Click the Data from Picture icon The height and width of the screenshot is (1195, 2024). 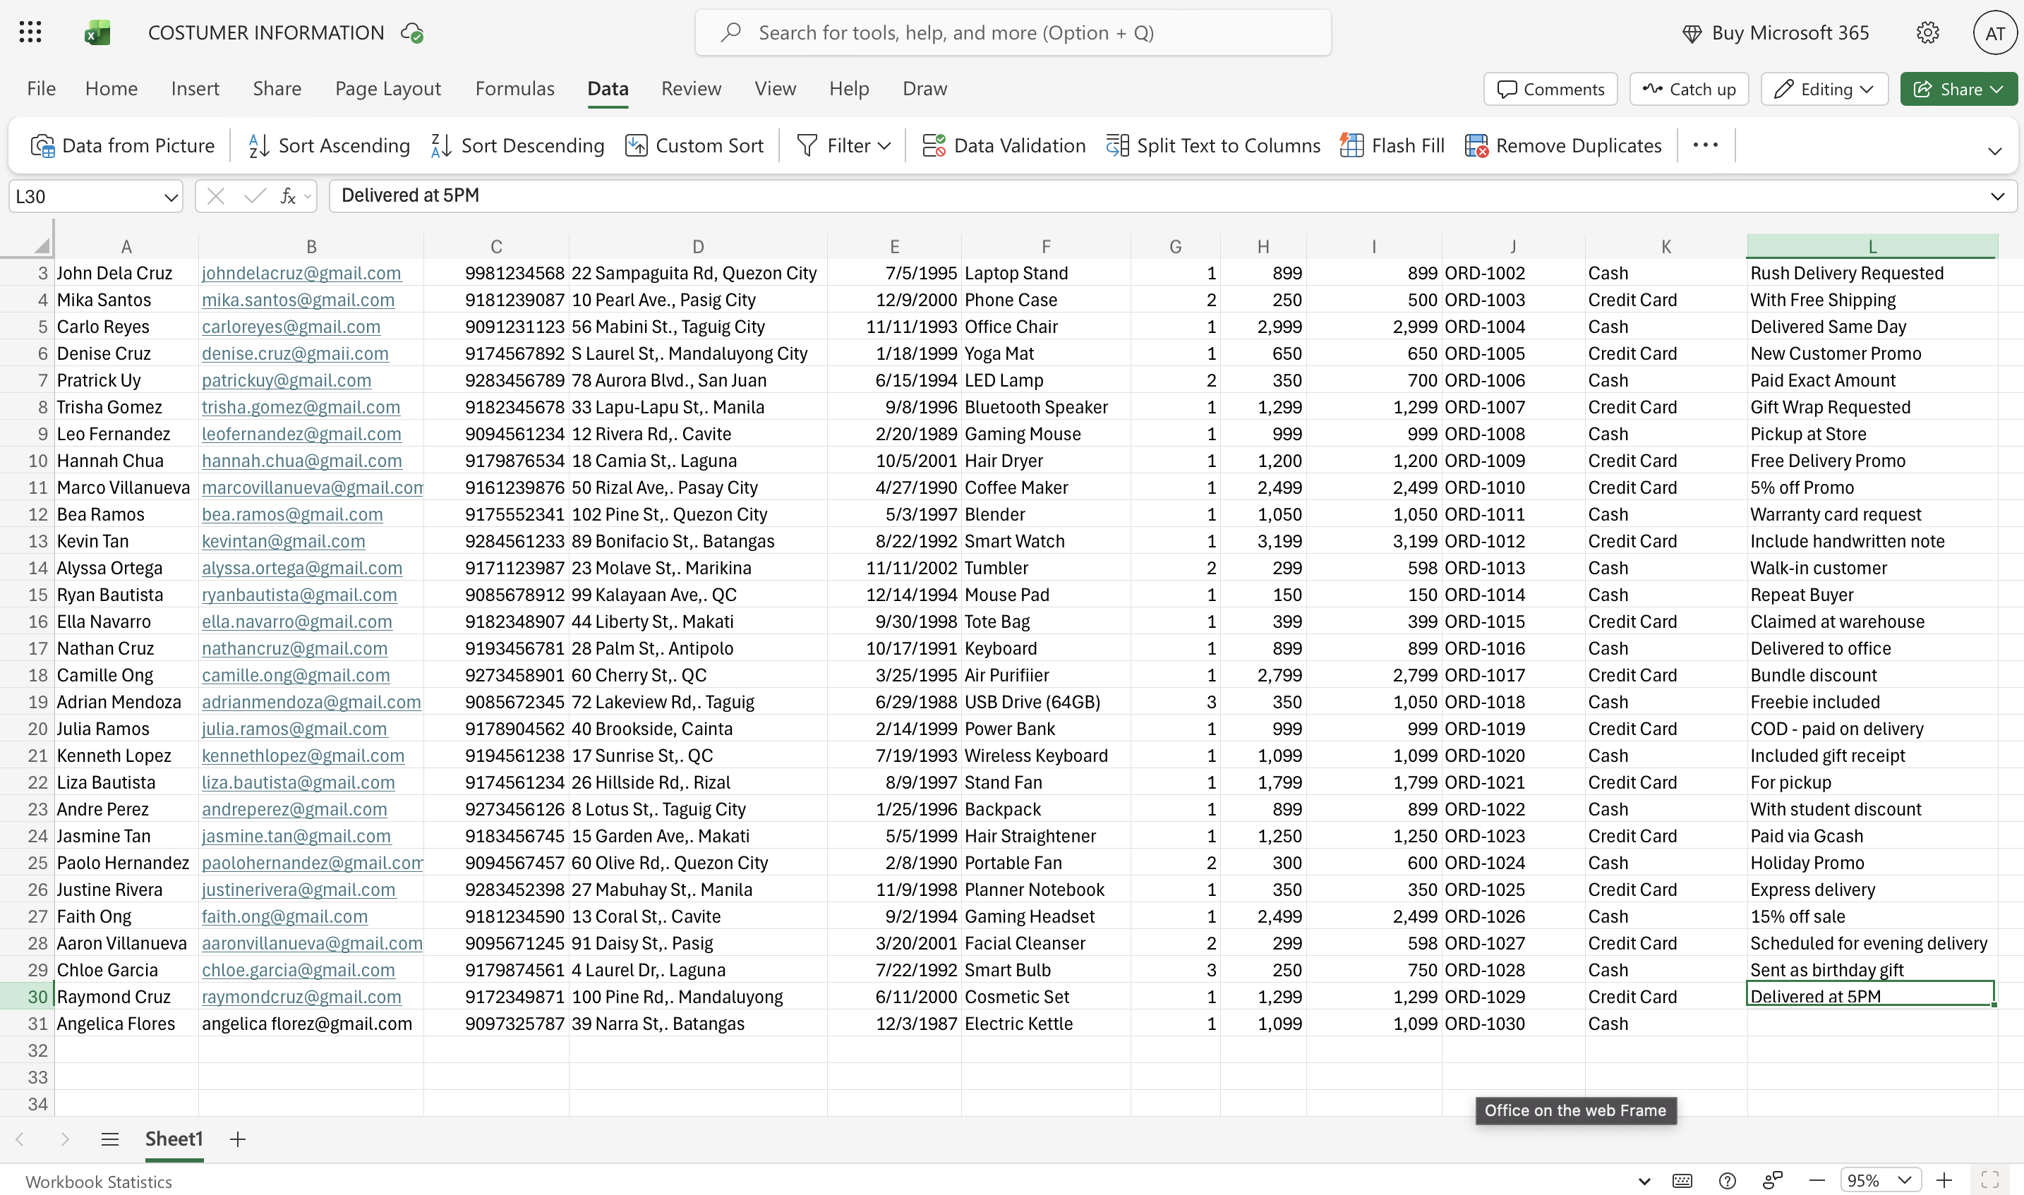click(42, 146)
